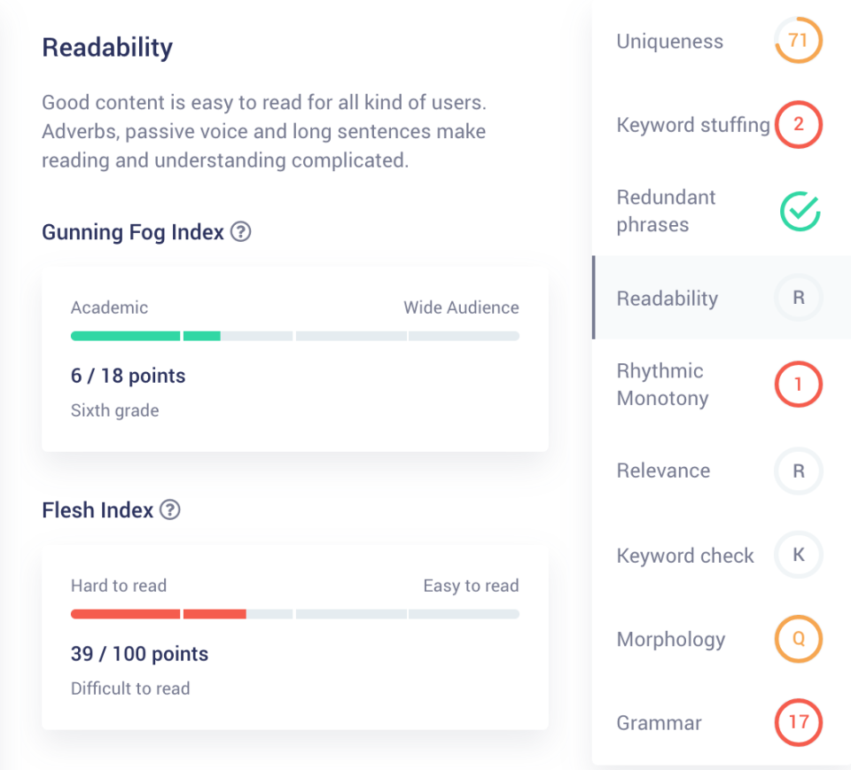Open the Uniqueness section
Viewport: 851px width, 770px height.
click(x=670, y=42)
